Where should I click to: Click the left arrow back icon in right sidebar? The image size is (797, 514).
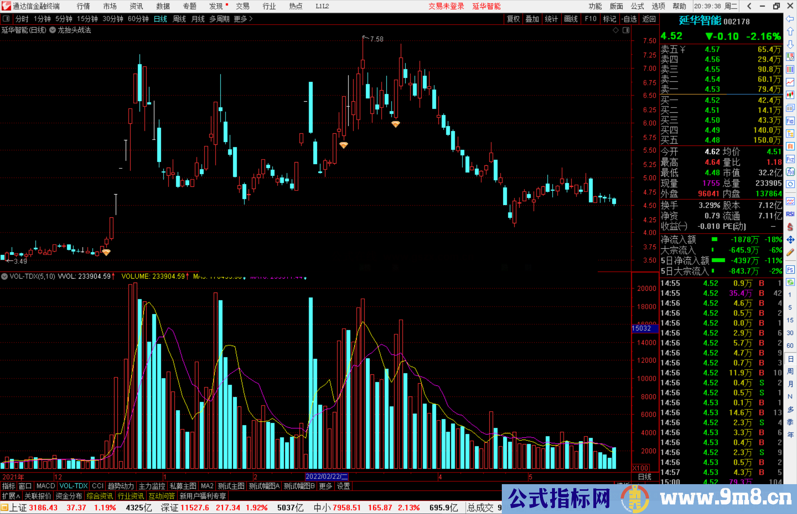coord(790,19)
